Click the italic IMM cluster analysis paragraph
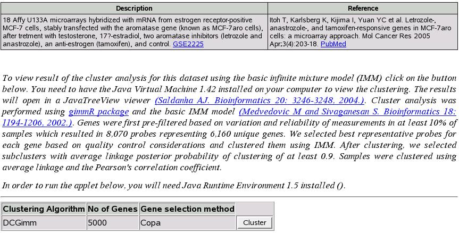 tap(229, 123)
